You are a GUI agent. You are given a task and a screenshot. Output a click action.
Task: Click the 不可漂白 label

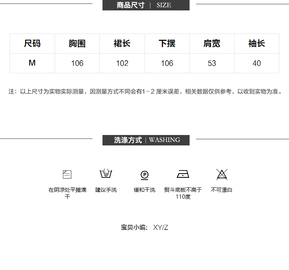pos(222,190)
